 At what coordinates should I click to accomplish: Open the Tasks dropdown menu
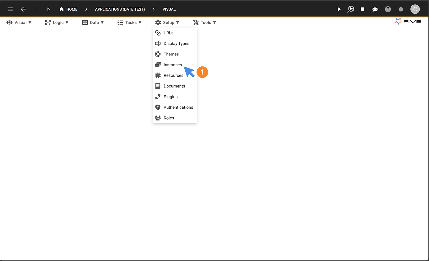130,22
